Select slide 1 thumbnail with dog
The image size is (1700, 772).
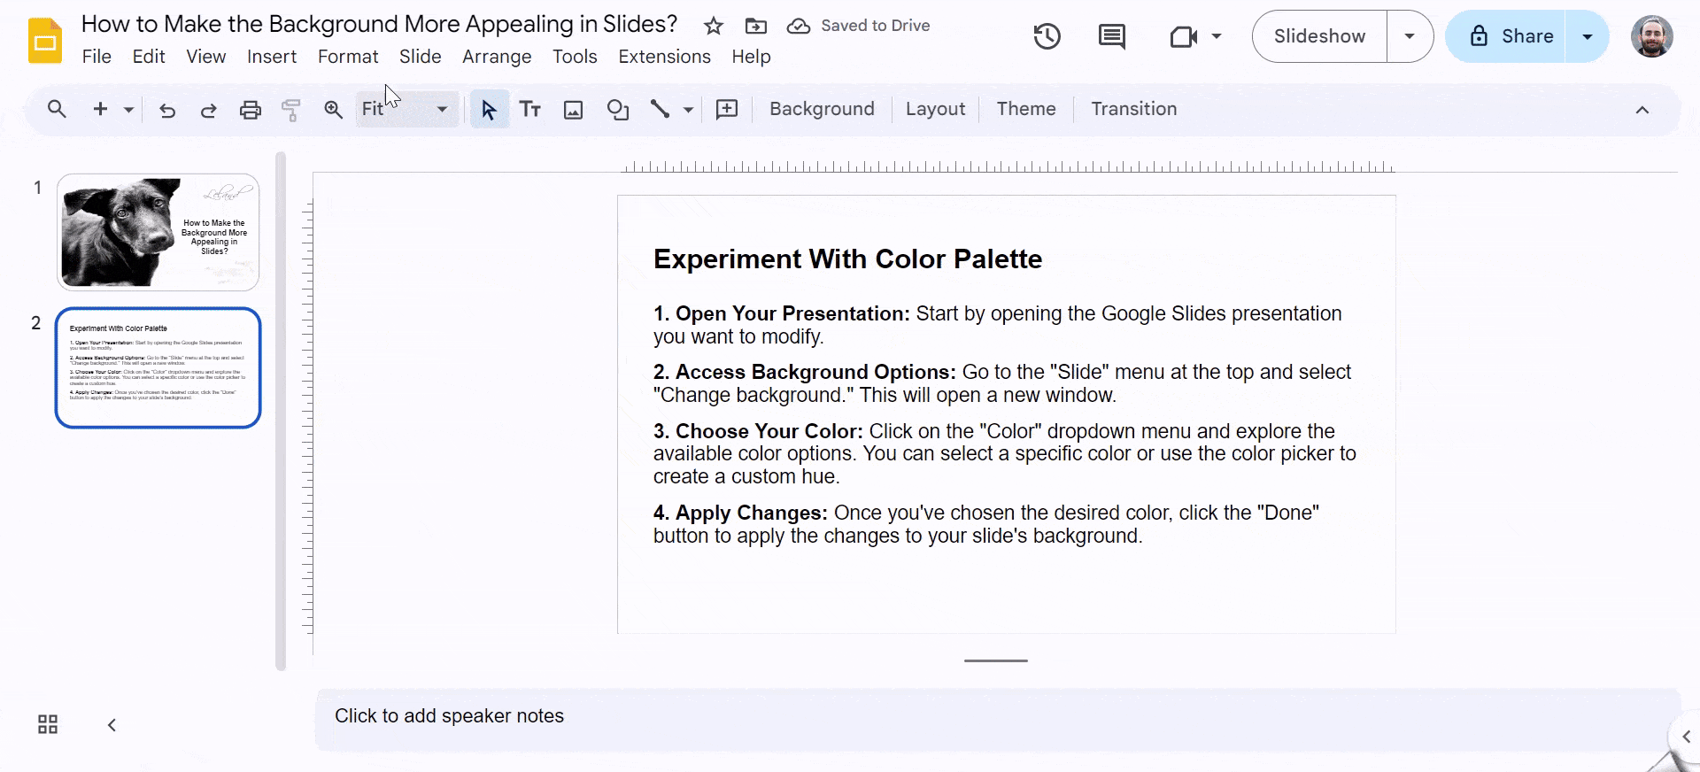158,232
